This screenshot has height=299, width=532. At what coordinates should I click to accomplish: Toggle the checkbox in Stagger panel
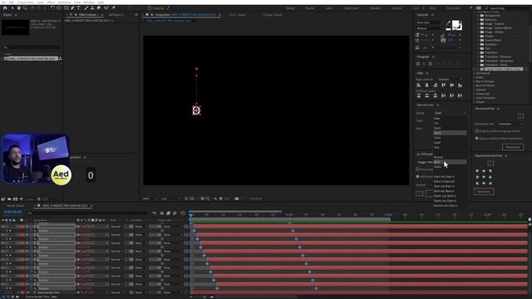pos(417,177)
